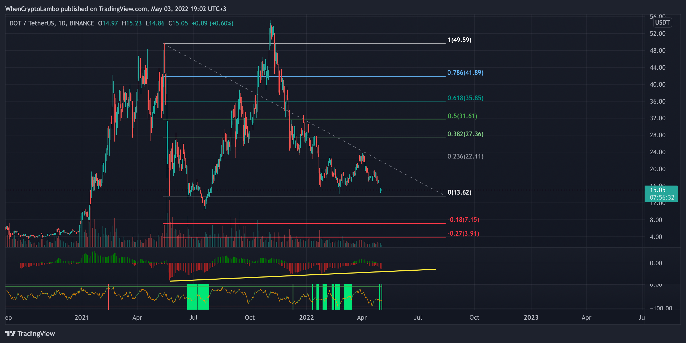
Task: Click the 2022 time axis label
Action: (307, 318)
